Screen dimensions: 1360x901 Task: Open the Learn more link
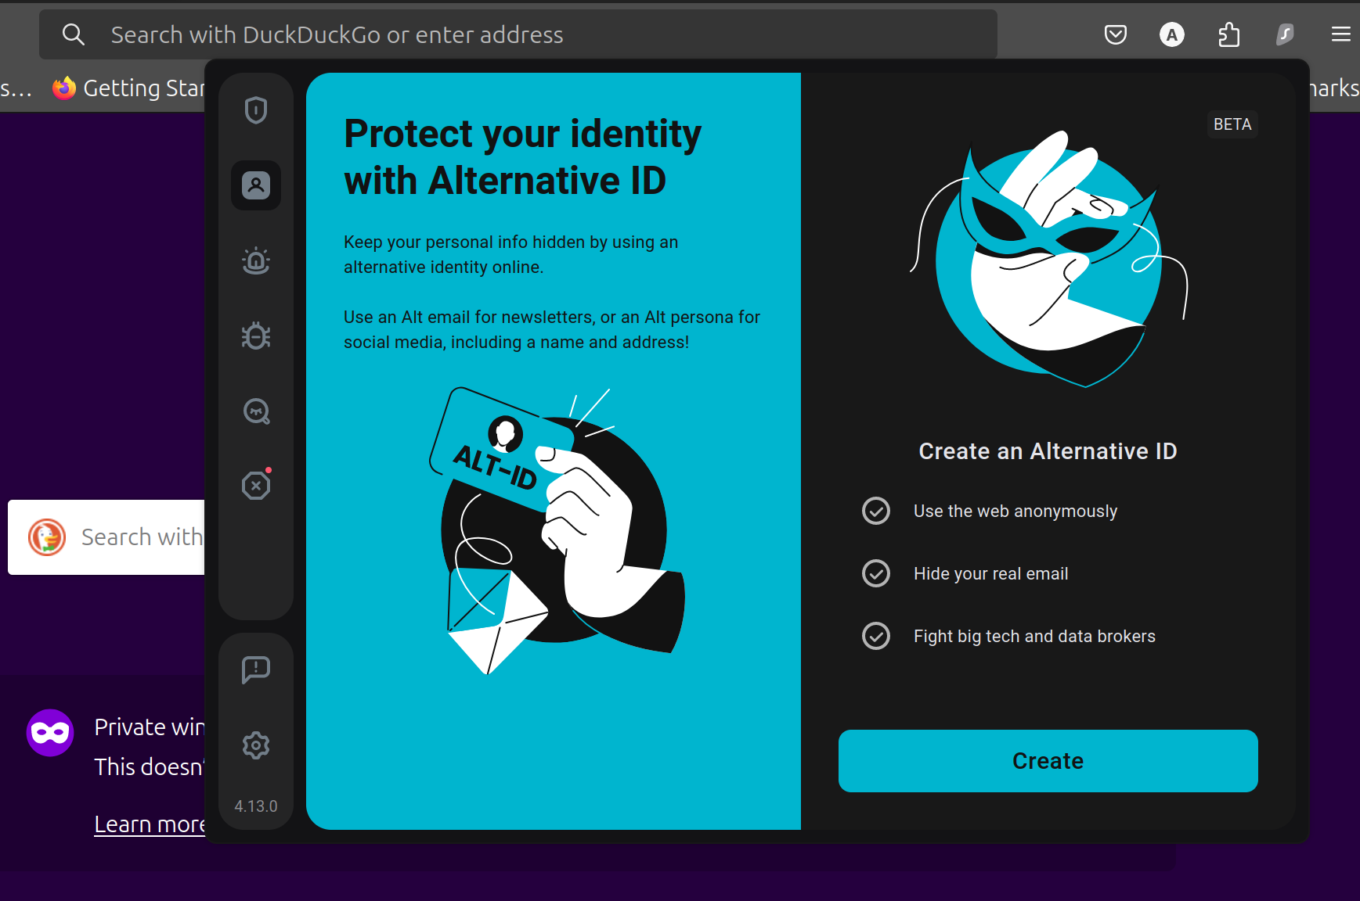coord(150,824)
